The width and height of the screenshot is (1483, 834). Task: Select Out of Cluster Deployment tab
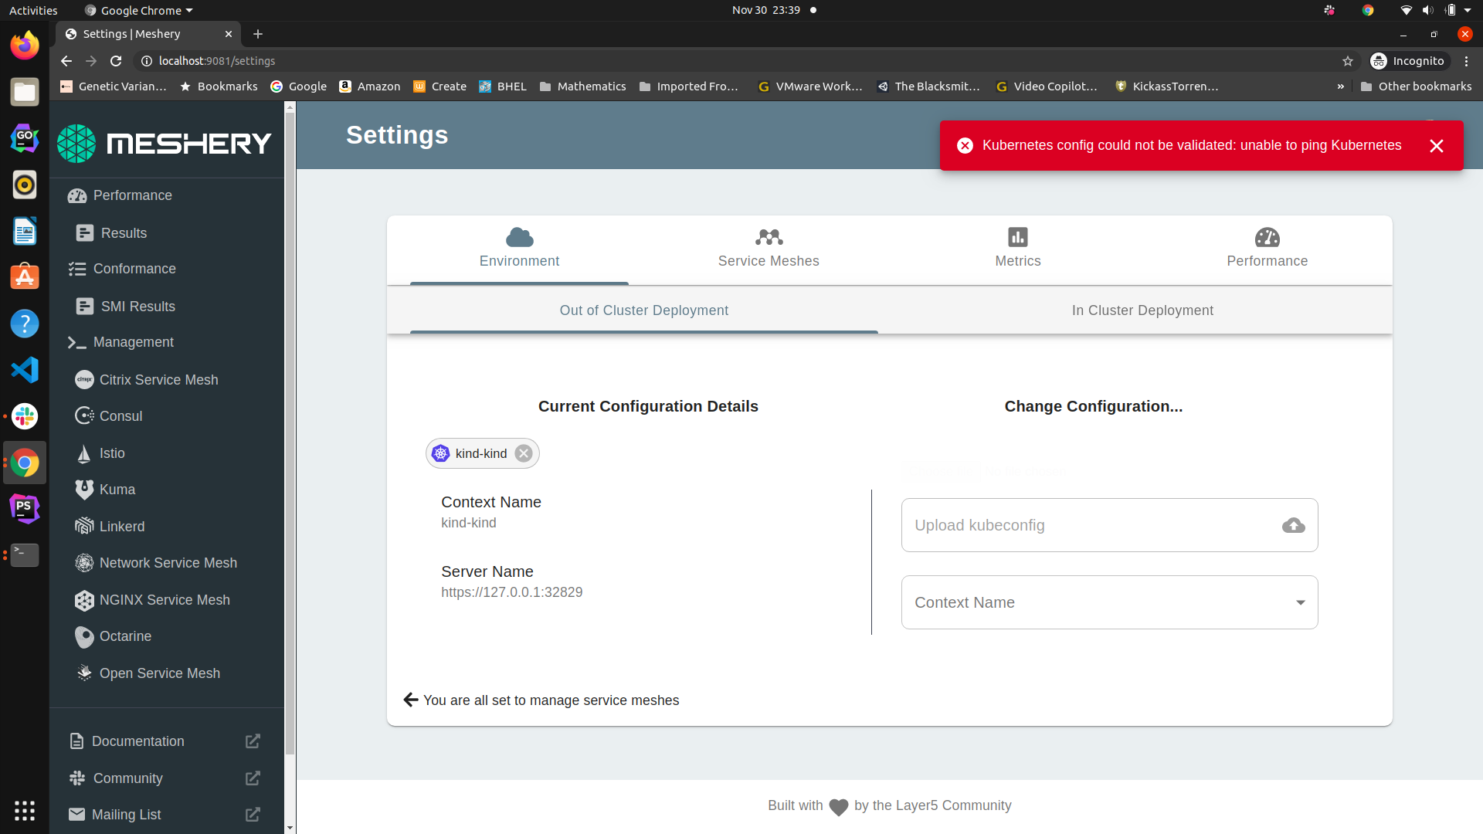tap(644, 310)
